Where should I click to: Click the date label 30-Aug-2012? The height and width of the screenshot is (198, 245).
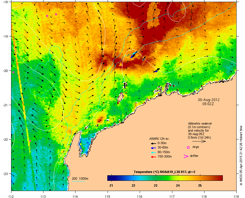(209, 100)
